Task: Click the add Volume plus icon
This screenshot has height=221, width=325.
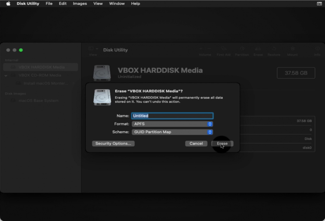Action: [201, 49]
